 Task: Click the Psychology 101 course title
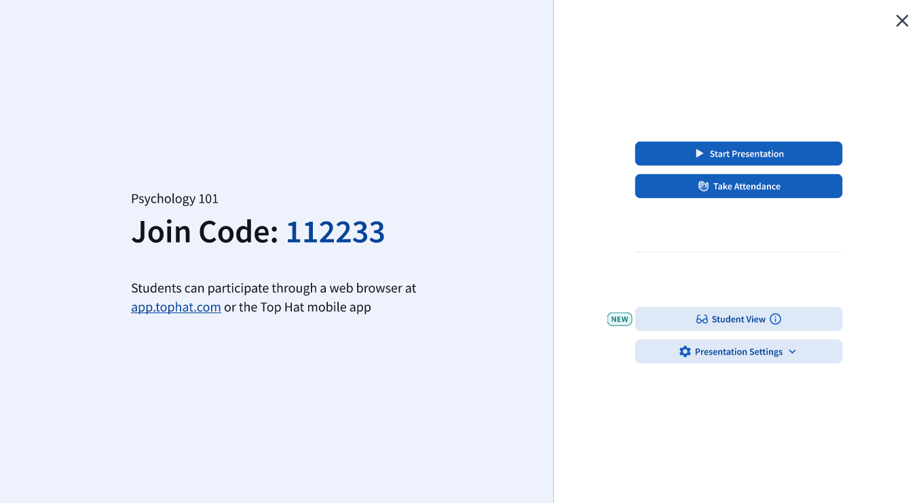click(174, 199)
